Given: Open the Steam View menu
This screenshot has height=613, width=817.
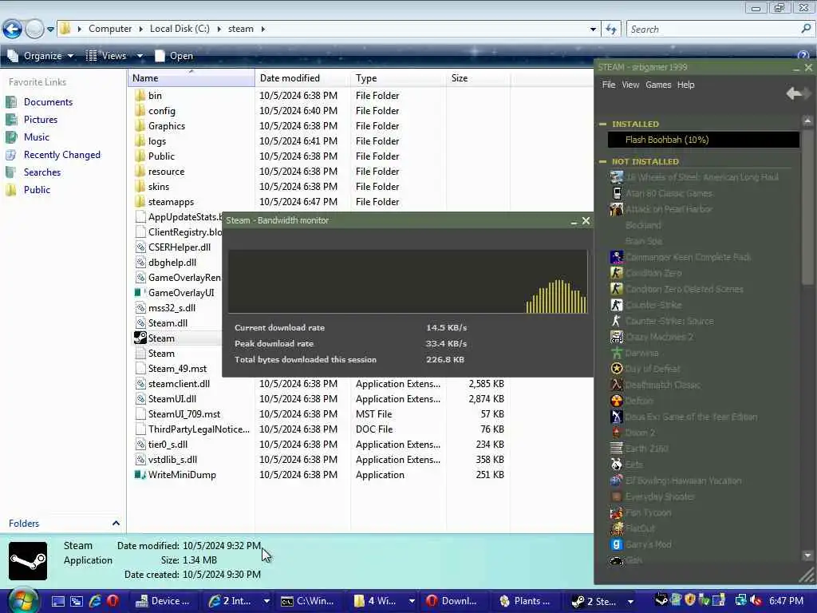Looking at the screenshot, I should click(630, 85).
